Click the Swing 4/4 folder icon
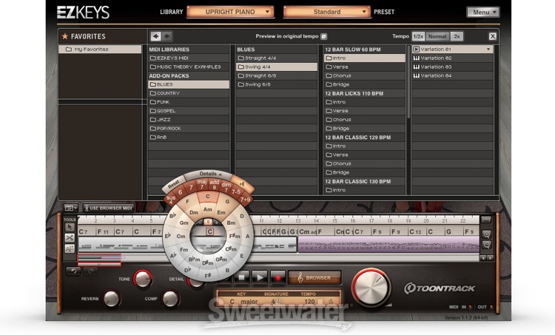The width and height of the screenshot is (555, 335). 241,67
